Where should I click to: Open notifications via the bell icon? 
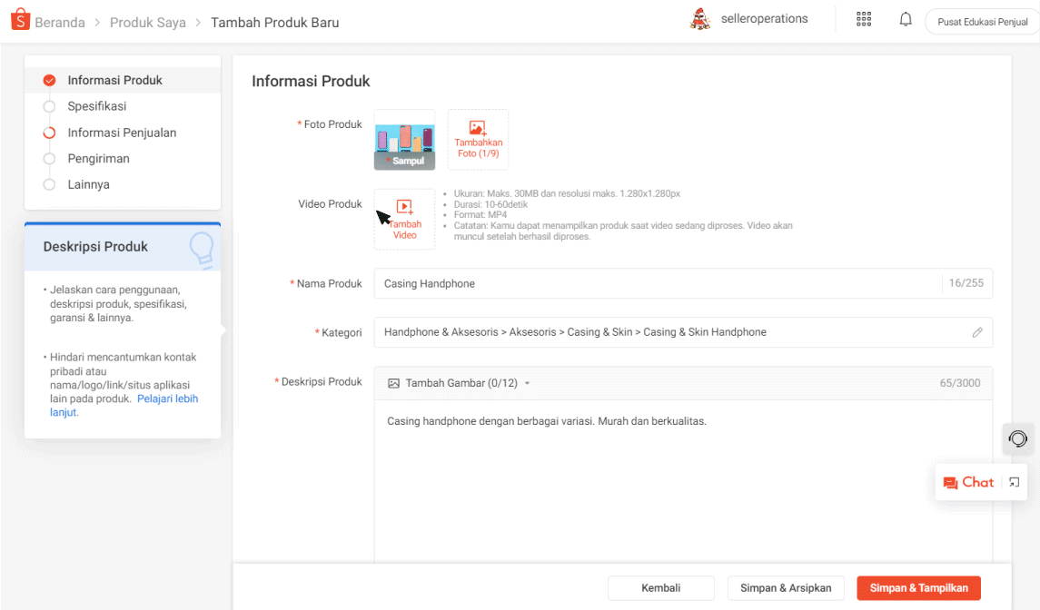[x=905, y=18]
